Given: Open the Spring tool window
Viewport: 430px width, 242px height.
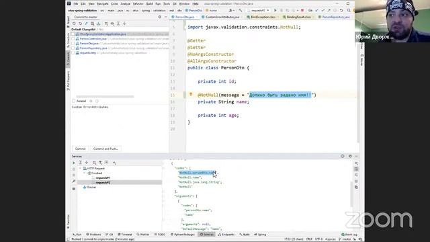Looking at the screenshot, I should [x=260, y=235].
